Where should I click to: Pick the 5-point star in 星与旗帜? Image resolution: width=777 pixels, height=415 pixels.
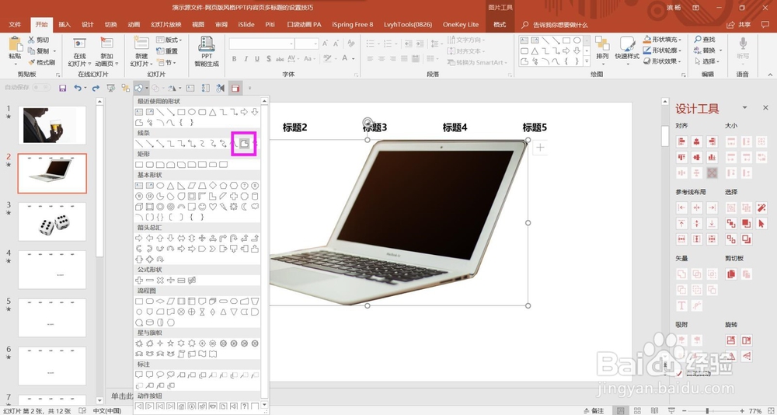tap(171, 343)
